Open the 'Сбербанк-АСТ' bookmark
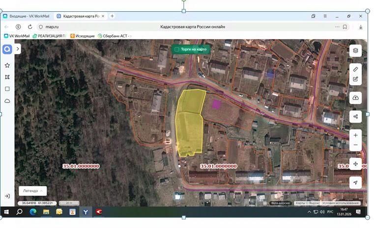Viewport: 375px width, 228px height. click(x=115, y=36)
